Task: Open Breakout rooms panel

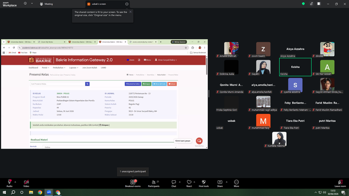Action: pyautogui.click(x=133, y=183)
